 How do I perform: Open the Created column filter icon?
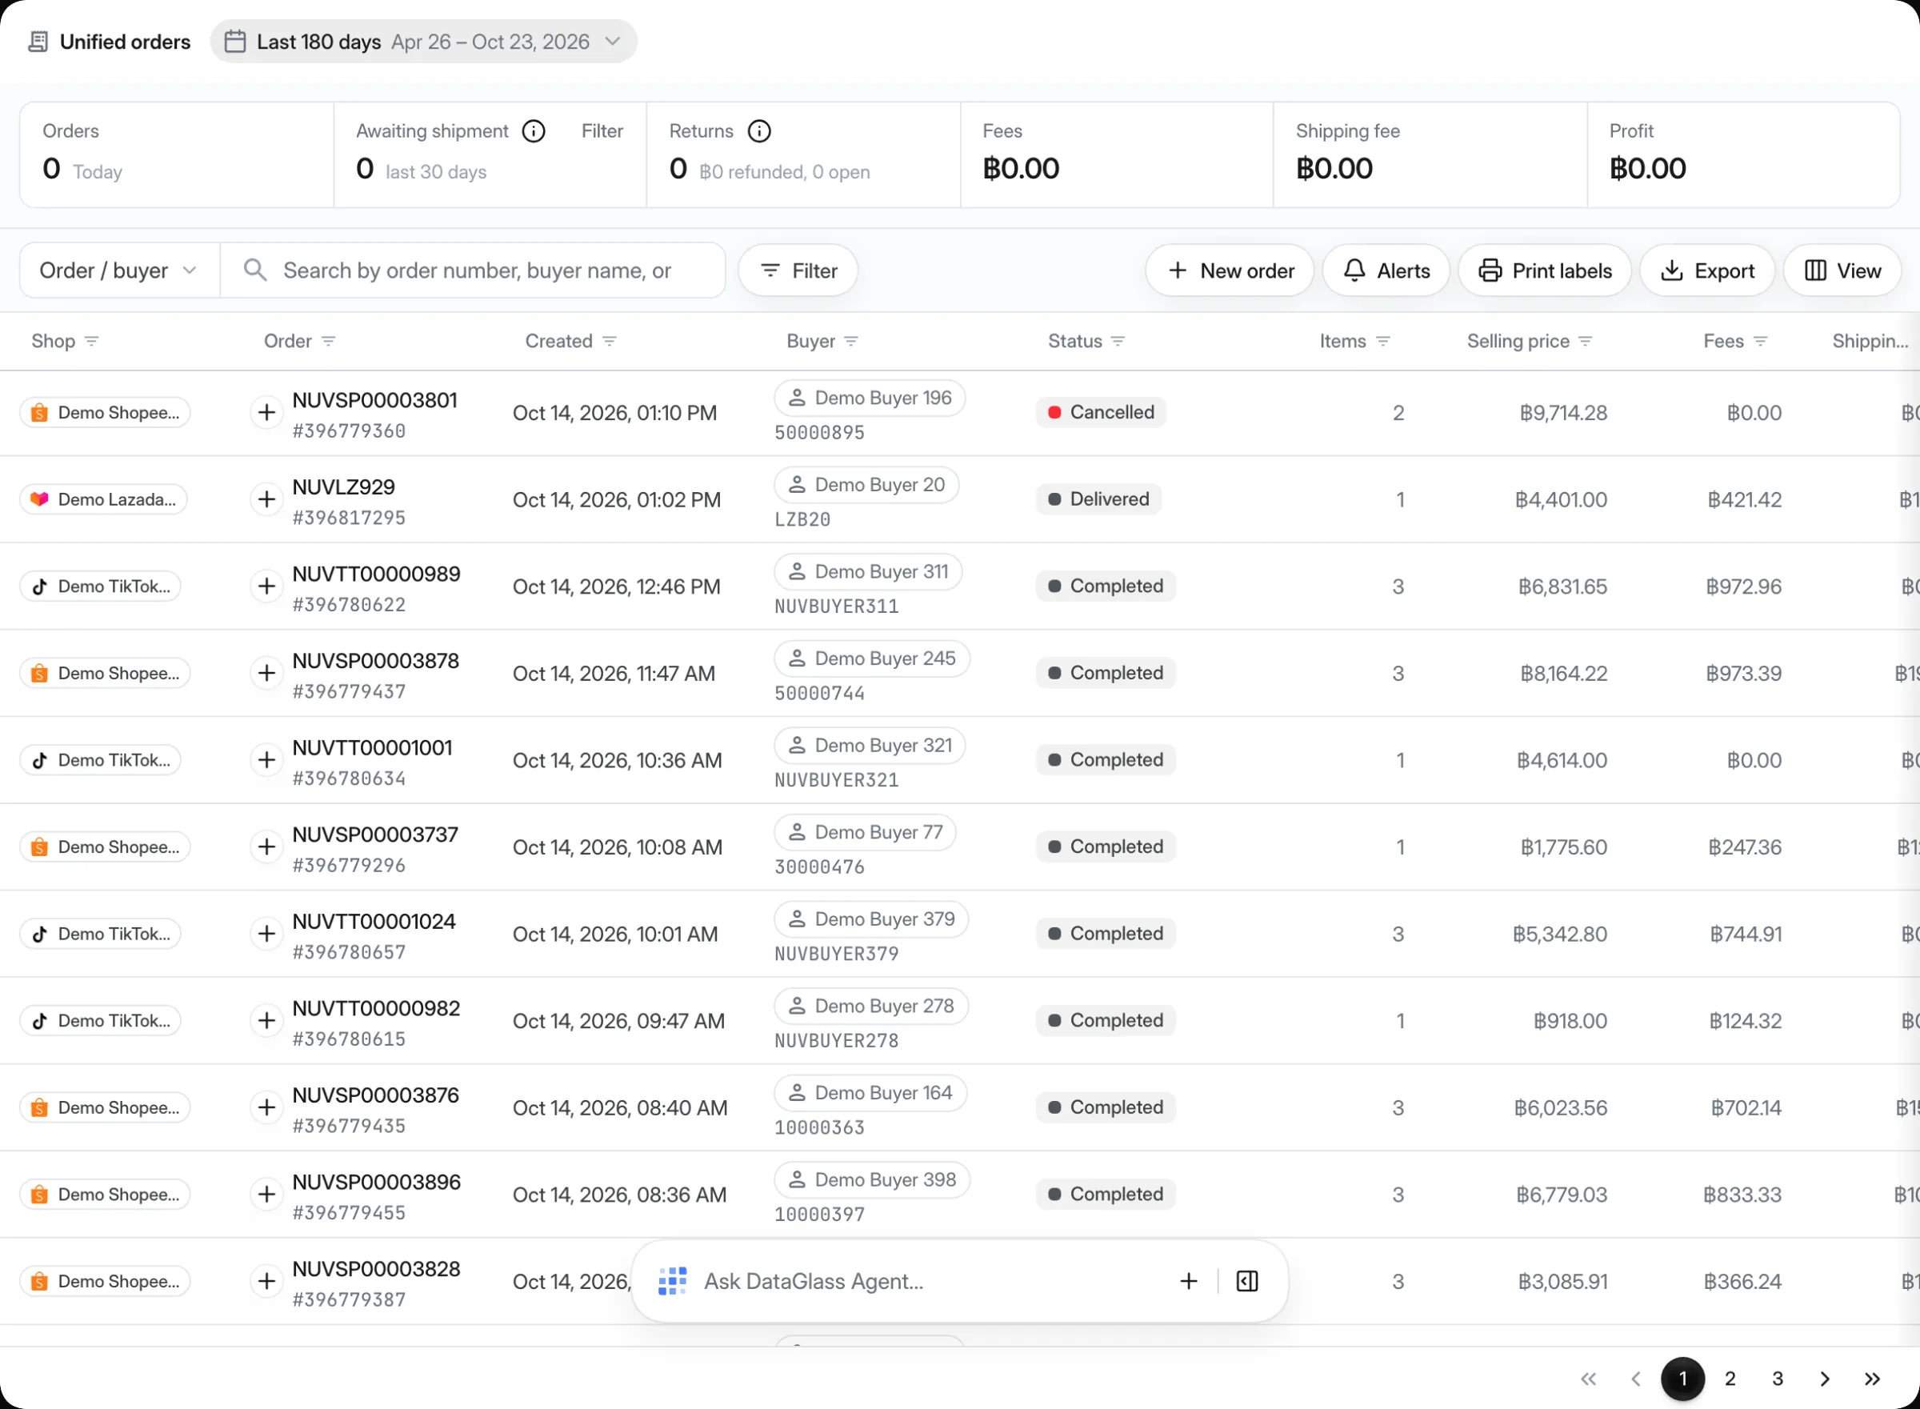(x=610, y=341)
